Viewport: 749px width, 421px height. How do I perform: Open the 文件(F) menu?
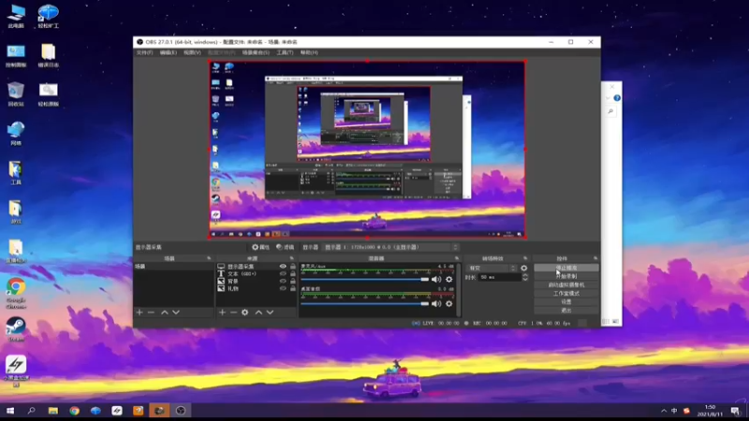(x=145, y=52)
